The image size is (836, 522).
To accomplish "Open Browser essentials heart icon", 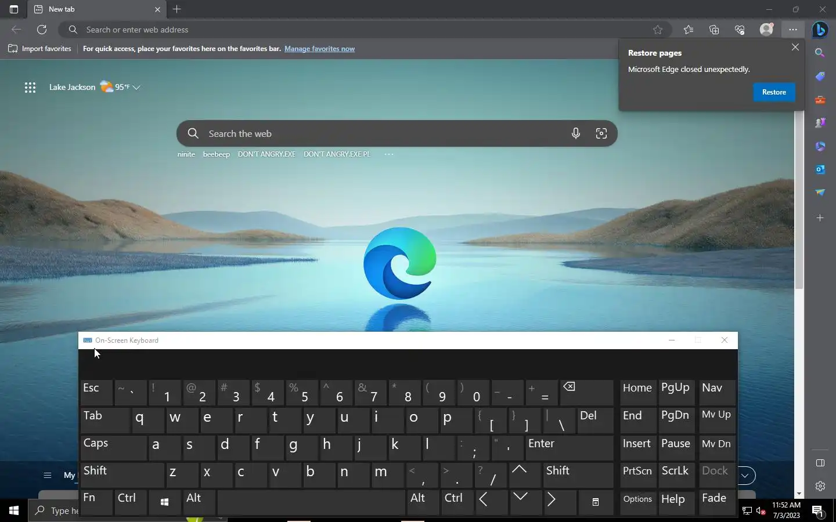I will tap(740, 30).
